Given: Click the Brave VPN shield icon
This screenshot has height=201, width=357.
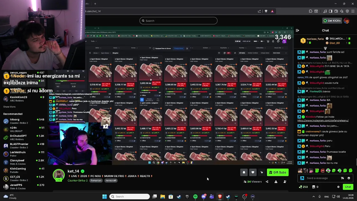Looking at the screenshot, I should click(x=347, y=11).
